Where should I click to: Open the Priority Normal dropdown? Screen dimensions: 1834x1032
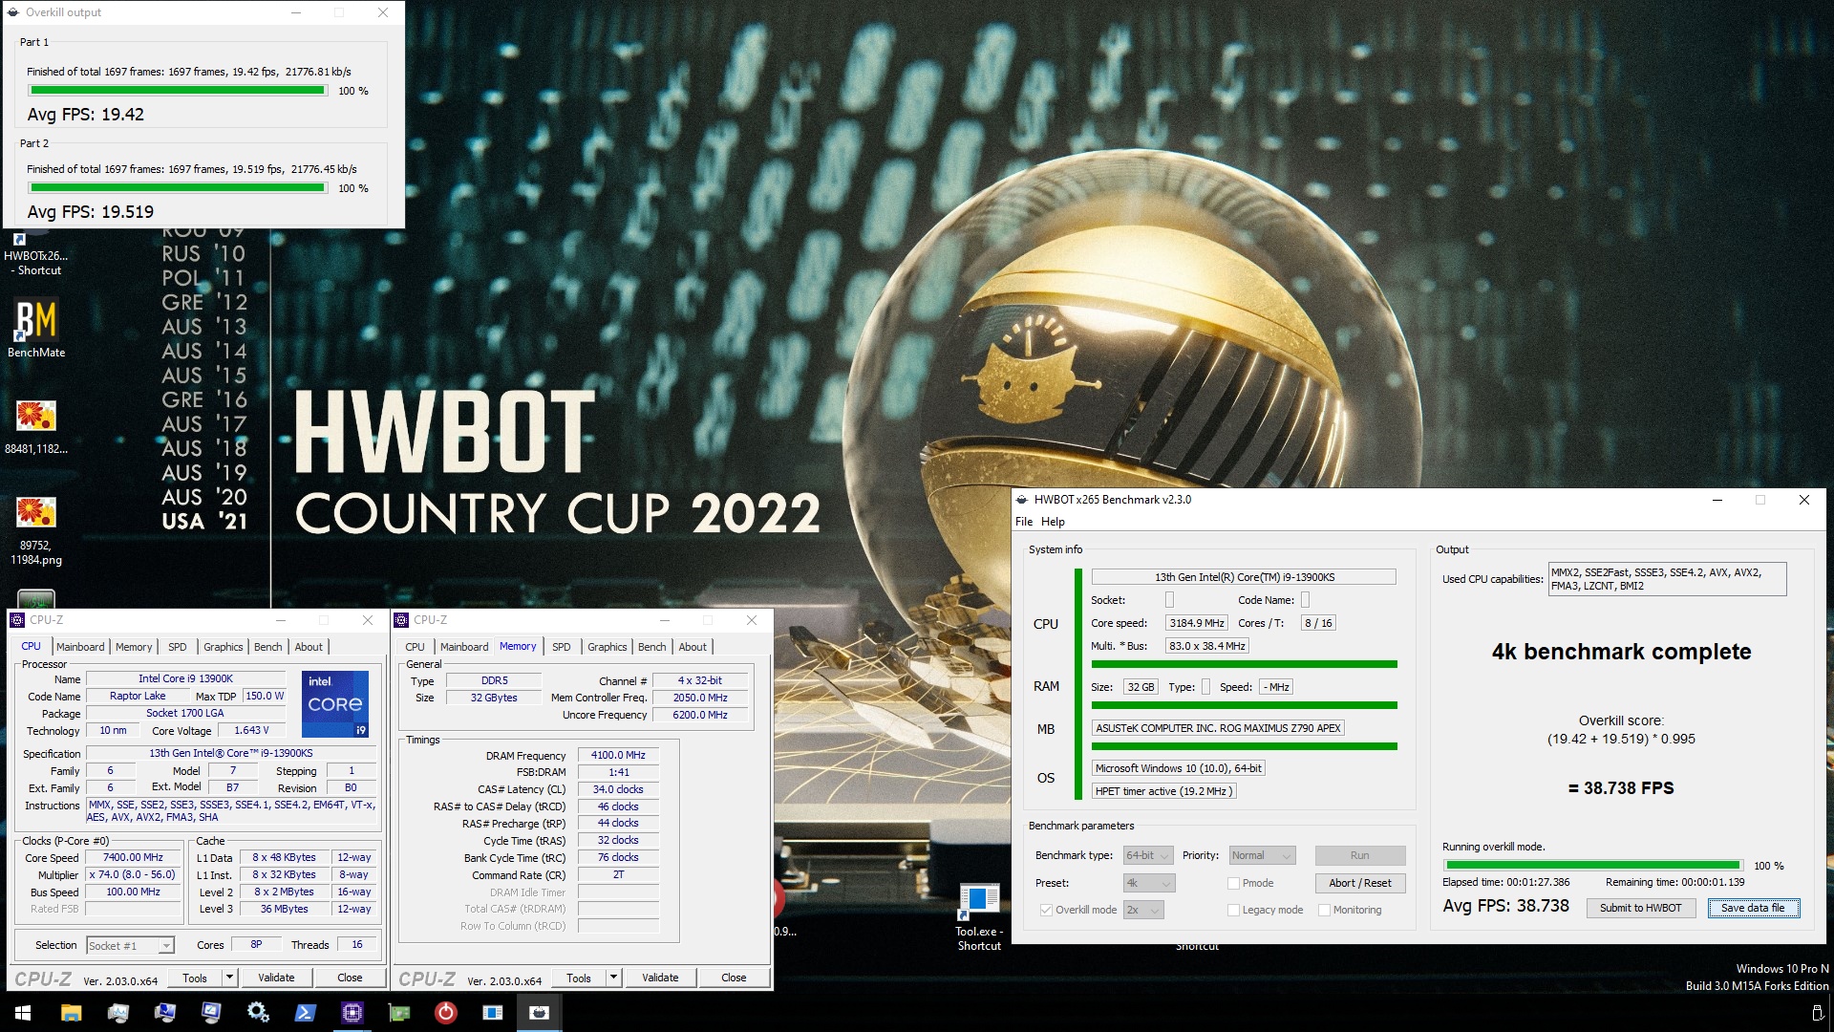(1262, 855)
